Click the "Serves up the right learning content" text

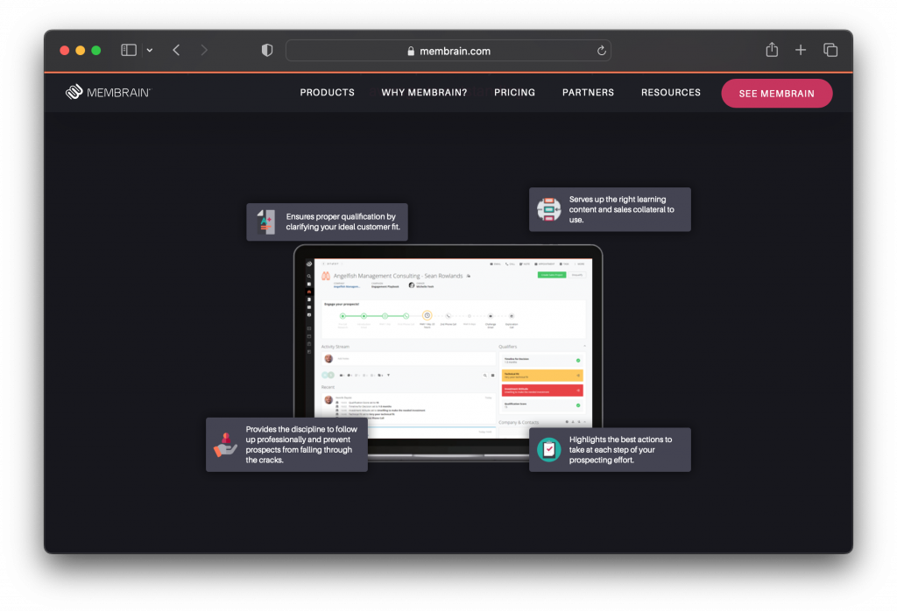[621, 209]
